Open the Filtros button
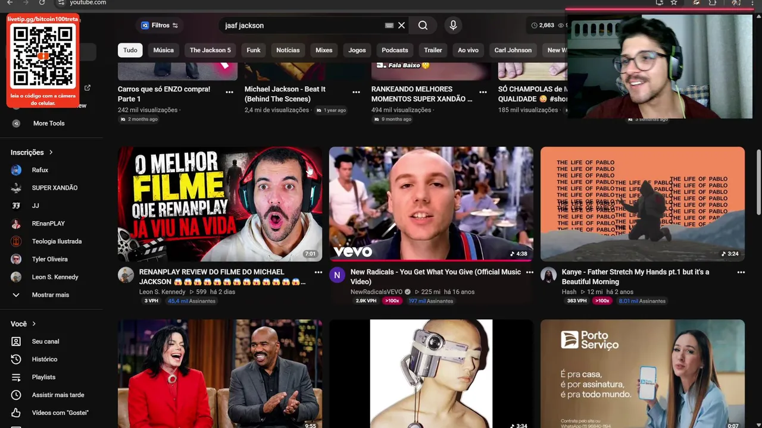 click(x=160, y=26)
